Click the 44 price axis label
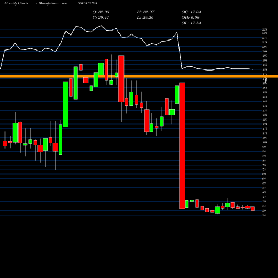This screenshot has height=278, width=278. click(264, 197)
